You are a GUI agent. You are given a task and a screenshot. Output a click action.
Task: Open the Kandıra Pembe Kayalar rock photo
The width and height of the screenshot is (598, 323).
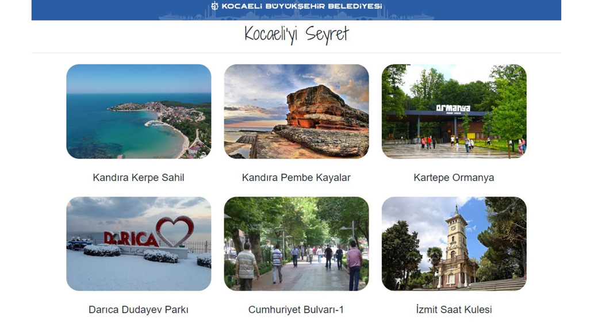click(296, 111)
